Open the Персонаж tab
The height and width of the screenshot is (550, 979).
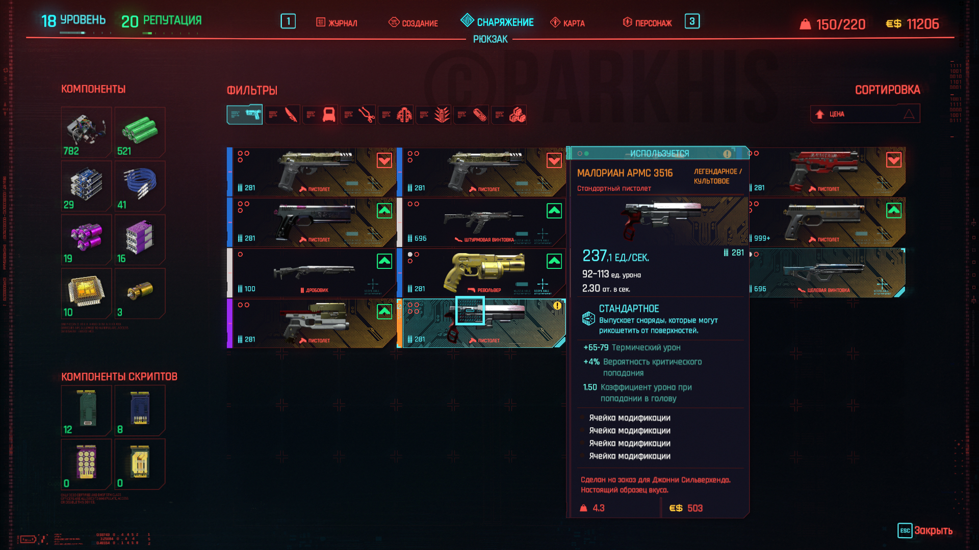coord(647,23)
